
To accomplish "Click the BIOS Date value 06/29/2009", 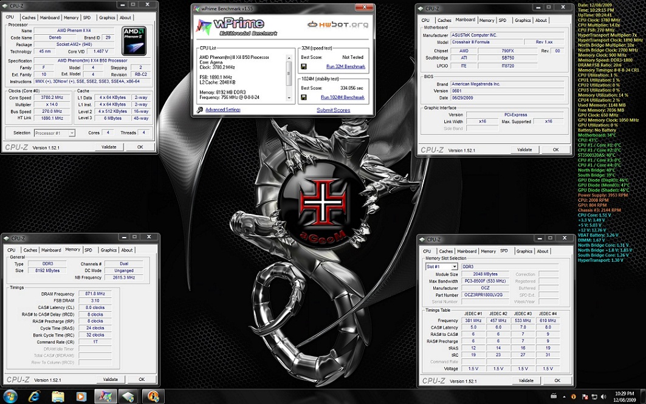I will (507, 98).
